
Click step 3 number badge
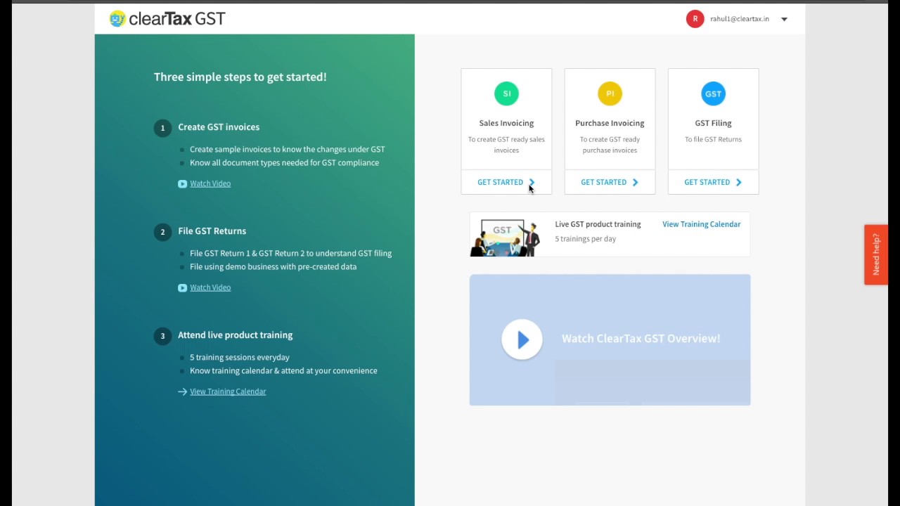[162, 336]
